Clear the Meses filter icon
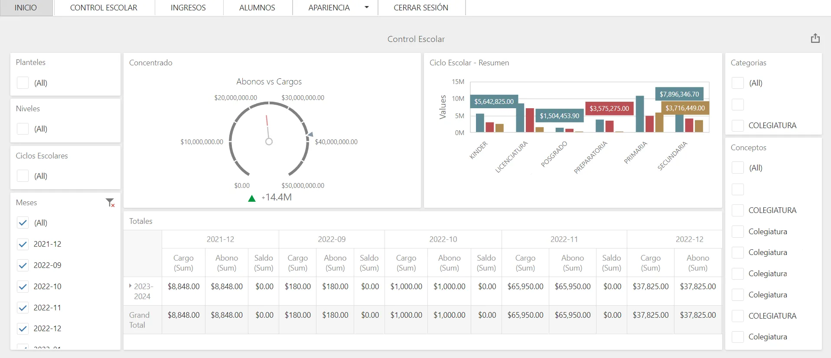The image size is (831, 358). pos(110,203)
